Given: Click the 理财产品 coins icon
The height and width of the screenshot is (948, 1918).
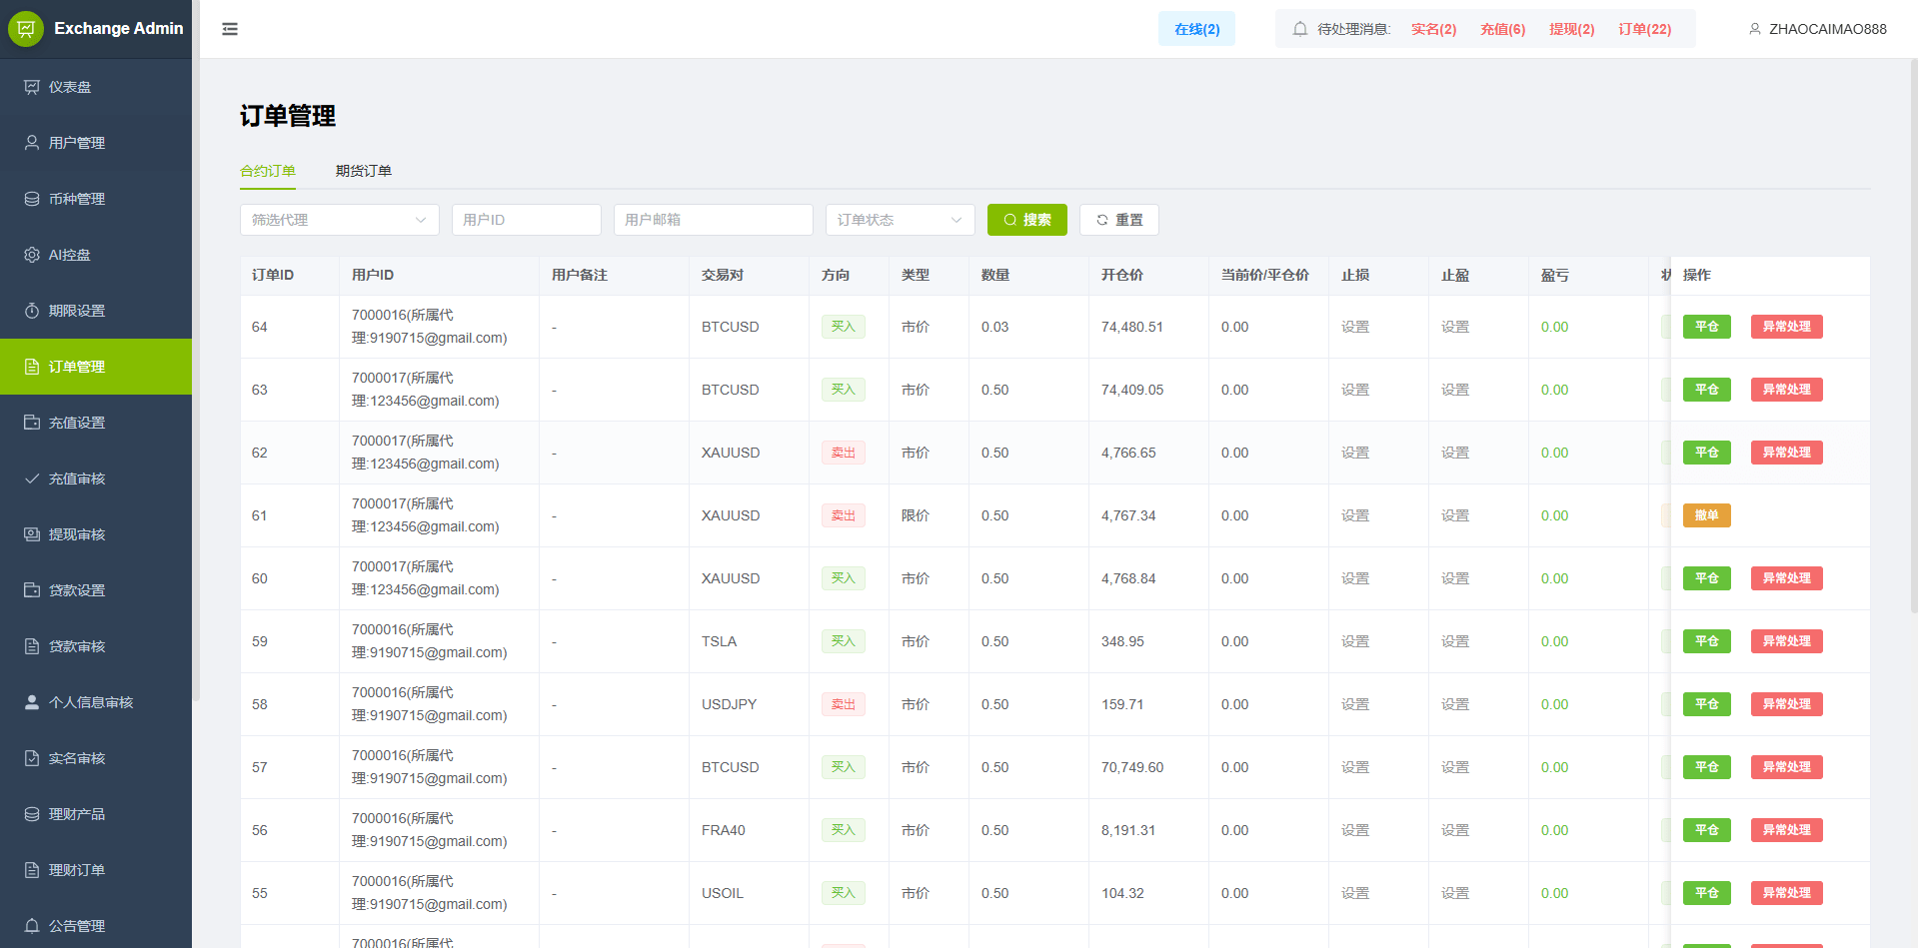Looking at the screenshot, I should pos(32,814).
